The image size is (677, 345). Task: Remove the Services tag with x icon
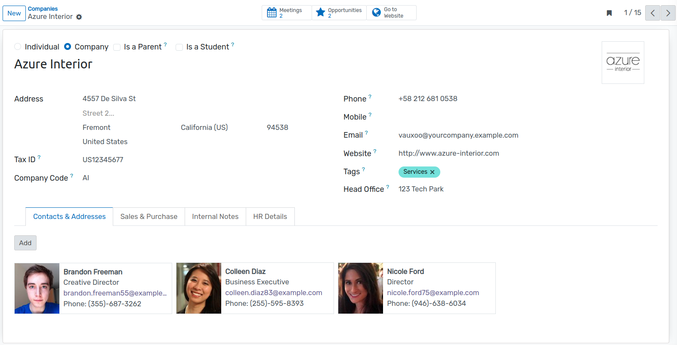click(x=433, y=172)
